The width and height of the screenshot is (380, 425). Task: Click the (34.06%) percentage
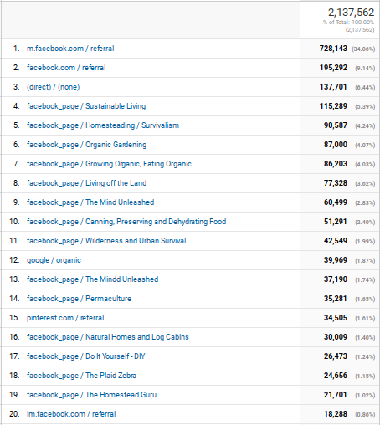tap(363, 49)
